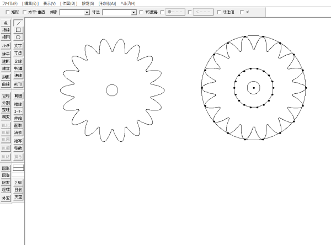Enable the 矩形 checkbox
331x245 pixels.
coord(6,12)
